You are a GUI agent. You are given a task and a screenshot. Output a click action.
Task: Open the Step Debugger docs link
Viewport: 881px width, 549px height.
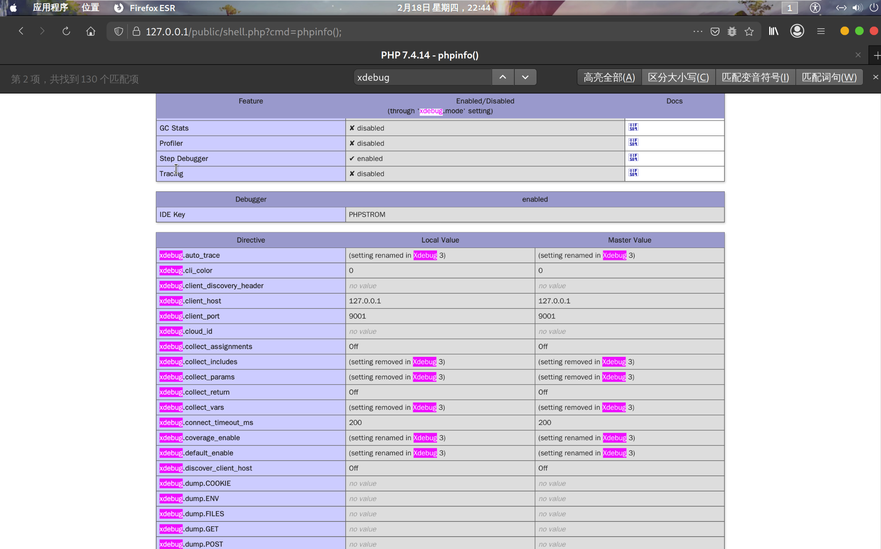633,158
